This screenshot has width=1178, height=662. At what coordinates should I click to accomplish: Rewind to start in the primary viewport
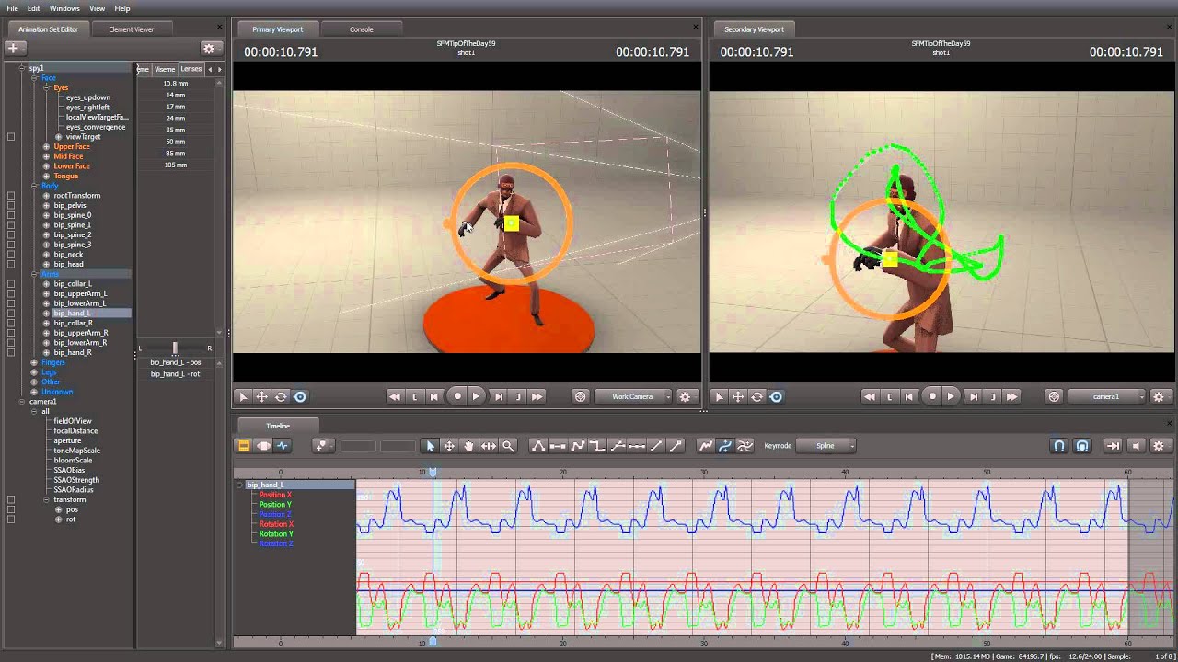coord(395,396)
